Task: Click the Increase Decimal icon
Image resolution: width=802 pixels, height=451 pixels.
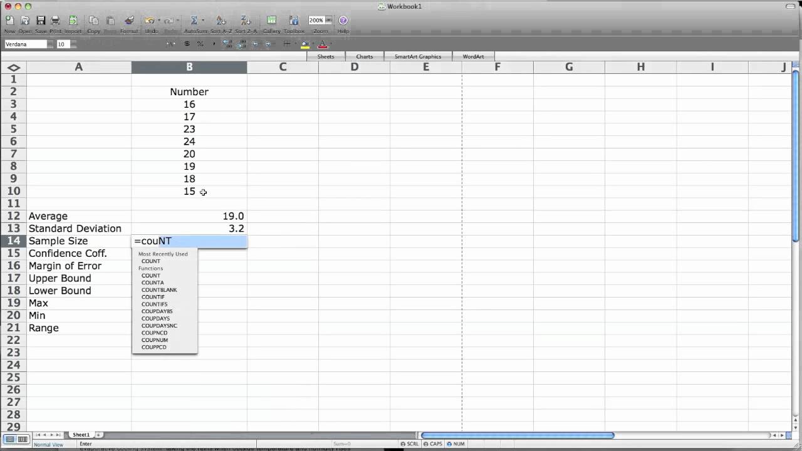Action: tap(227, 44)
